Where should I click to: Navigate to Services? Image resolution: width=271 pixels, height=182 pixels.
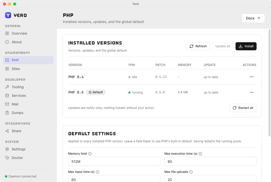28,96
